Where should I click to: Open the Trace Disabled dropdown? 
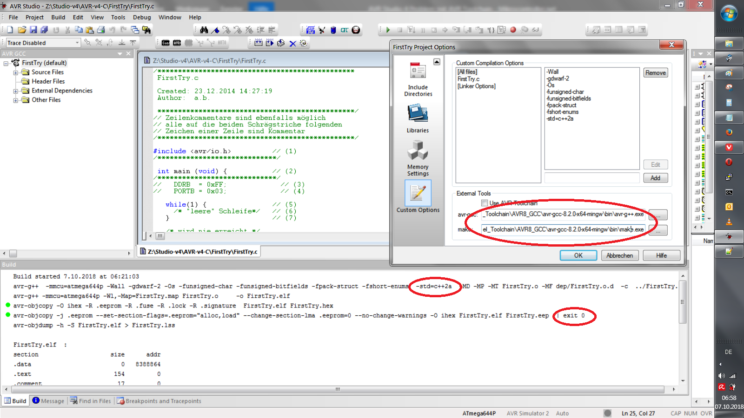(x=77, y=43)
